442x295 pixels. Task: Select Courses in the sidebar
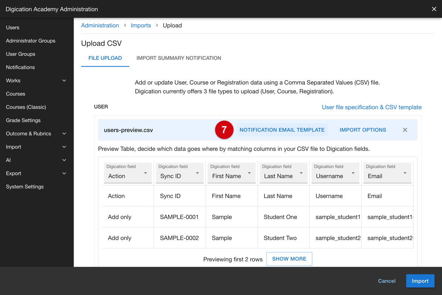click(x=15, y=94)
